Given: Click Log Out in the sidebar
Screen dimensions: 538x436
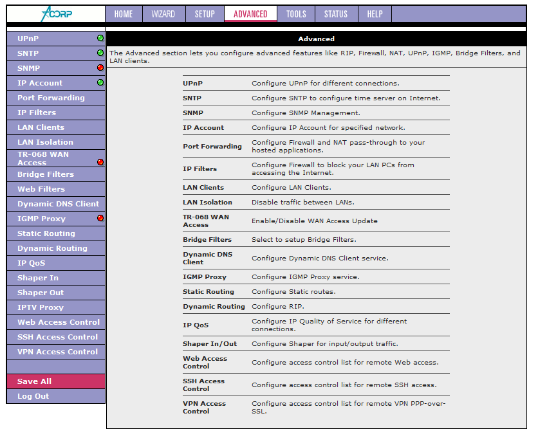Looking at the screenshot, I should point(33,396).
